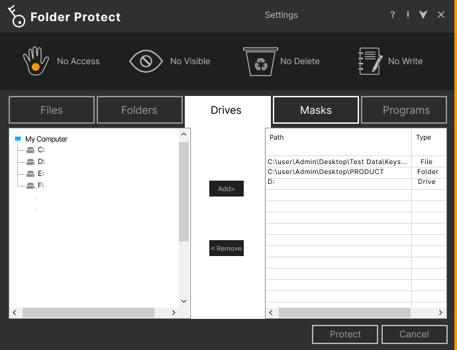
Task: Click the D: drive icon in the tree
Action: (x=30, y=161)
